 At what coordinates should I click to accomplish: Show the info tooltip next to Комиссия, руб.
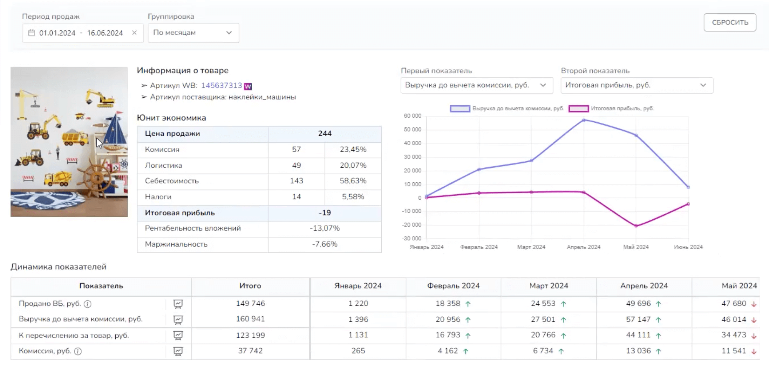(x=78, y=351)
